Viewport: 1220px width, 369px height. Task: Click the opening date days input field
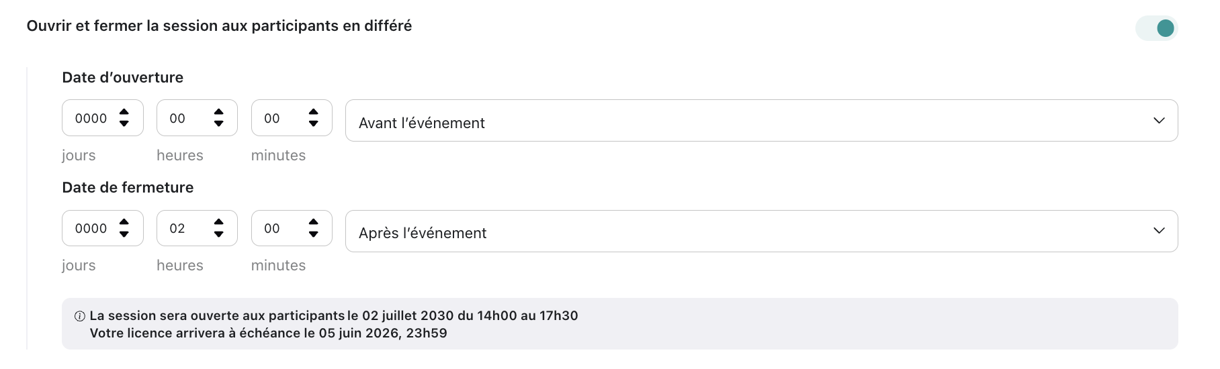point(91,119)
